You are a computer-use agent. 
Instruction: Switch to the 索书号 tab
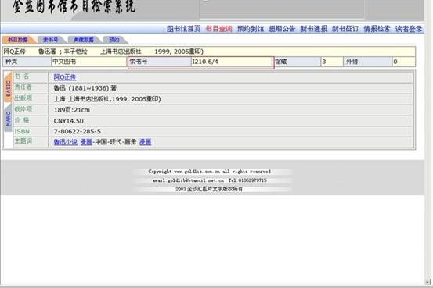pos(51,40)
